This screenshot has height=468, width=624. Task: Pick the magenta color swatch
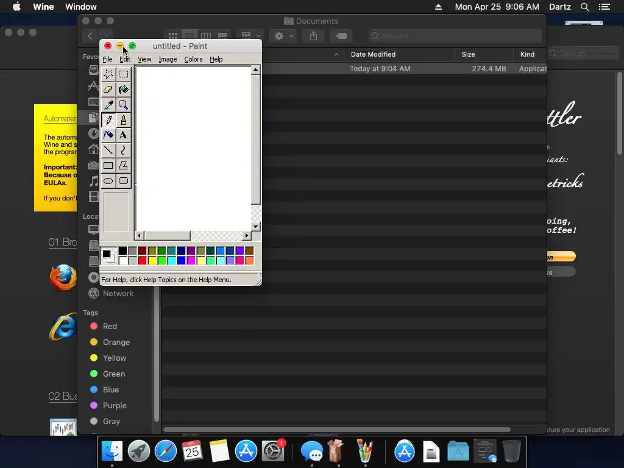[x=191, y=261]
